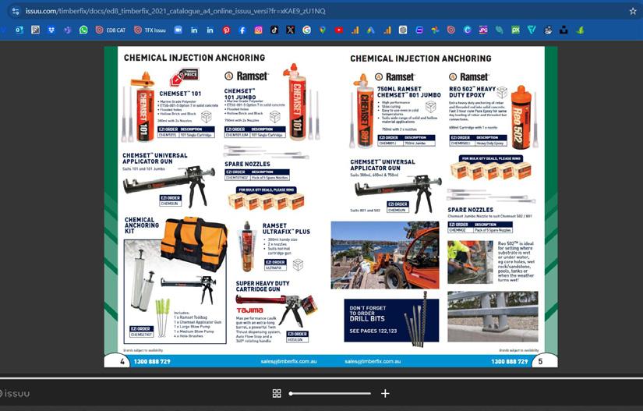Click sales@timberfix.com.au on page 5 footer

(x=373, y=361)
